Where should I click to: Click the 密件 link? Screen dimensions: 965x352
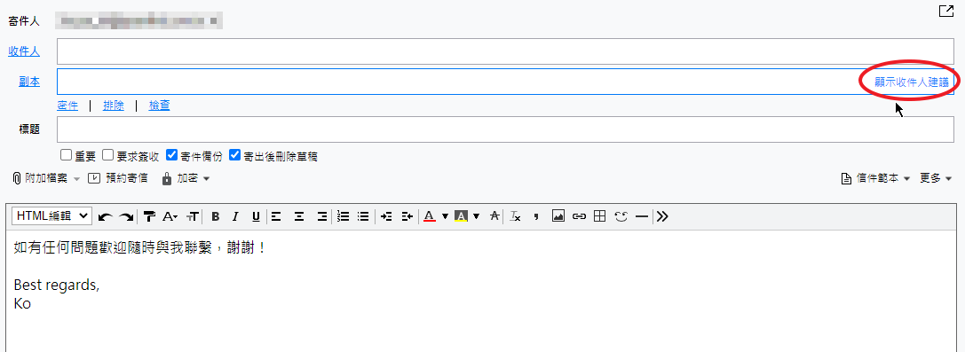tap(67, 106)
